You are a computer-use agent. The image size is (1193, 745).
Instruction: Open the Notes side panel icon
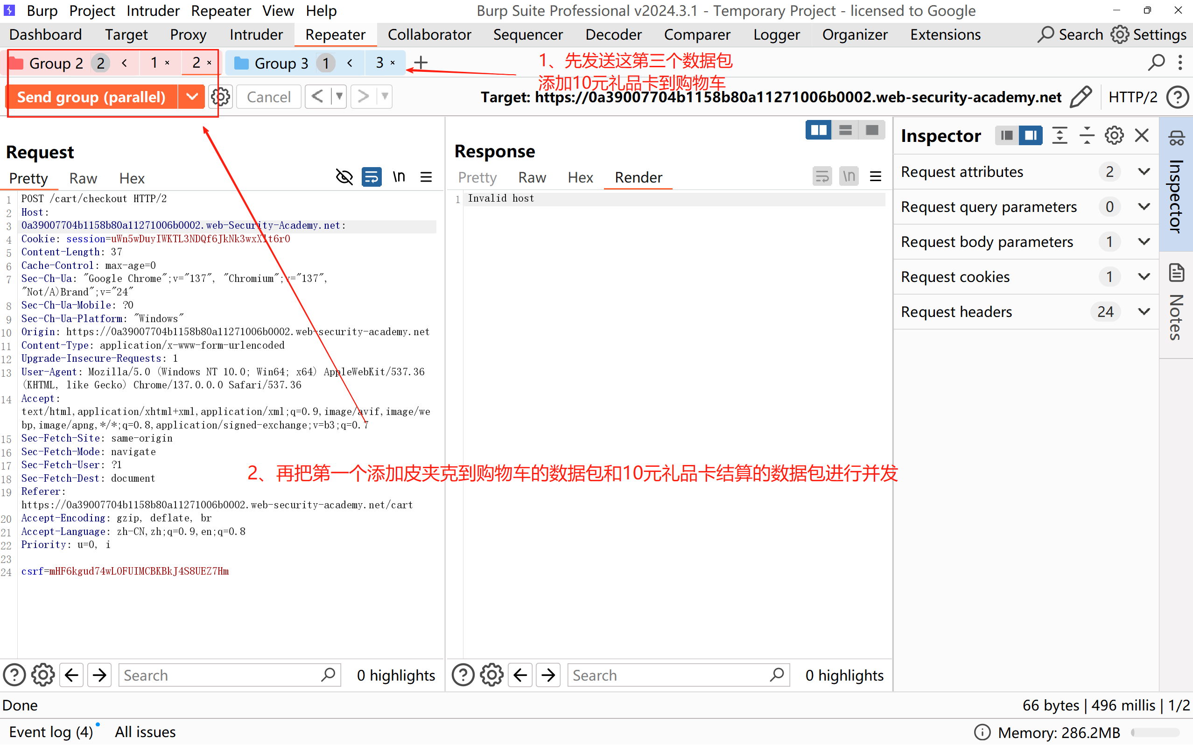pos(1176,273)
